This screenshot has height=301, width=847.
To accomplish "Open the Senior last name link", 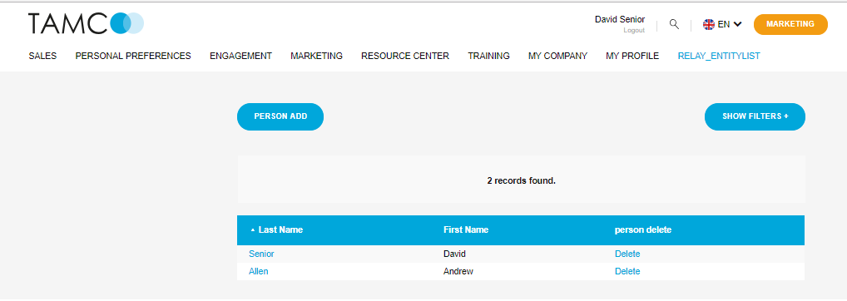I will click(x=261, y=254).
